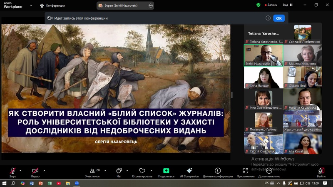
Task: Open clock showing 13:09
Action: (x=316, y=183)
